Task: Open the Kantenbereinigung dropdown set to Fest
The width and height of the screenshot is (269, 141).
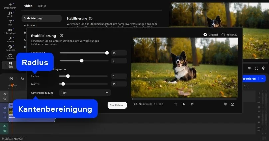Action: click(85, 93)
